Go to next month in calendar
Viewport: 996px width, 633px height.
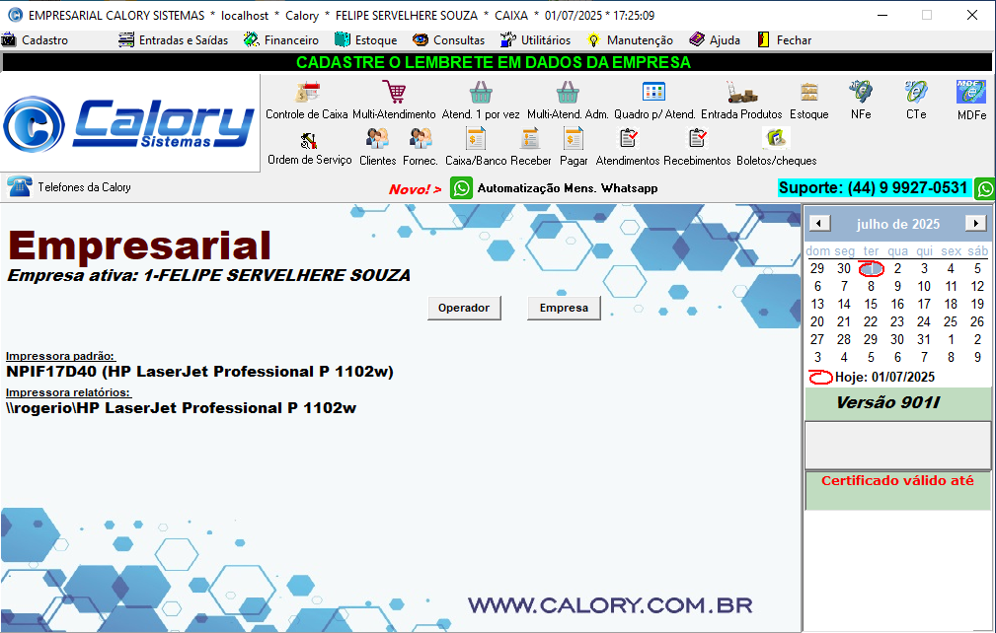pyautogui.click(x=976, y=223)
